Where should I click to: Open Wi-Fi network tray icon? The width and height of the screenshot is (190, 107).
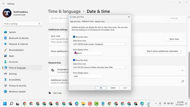pyautogui.click(x=165, y=103)
